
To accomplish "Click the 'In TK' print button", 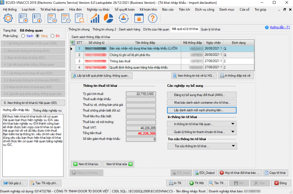I will (x=176, y=183).
